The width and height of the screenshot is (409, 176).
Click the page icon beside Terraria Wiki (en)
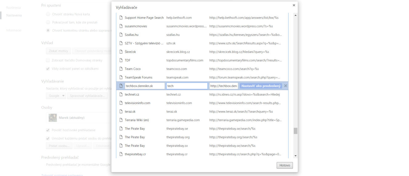[x=121, y=120]
